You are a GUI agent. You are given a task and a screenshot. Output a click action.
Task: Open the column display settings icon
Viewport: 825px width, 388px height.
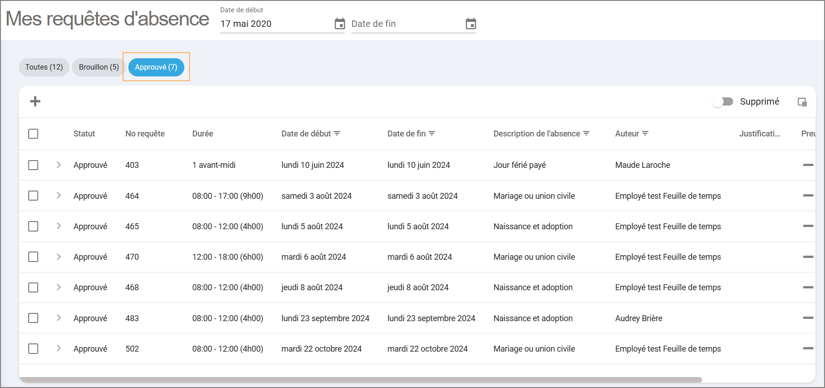pyautogui.click(x=802, y=102)
